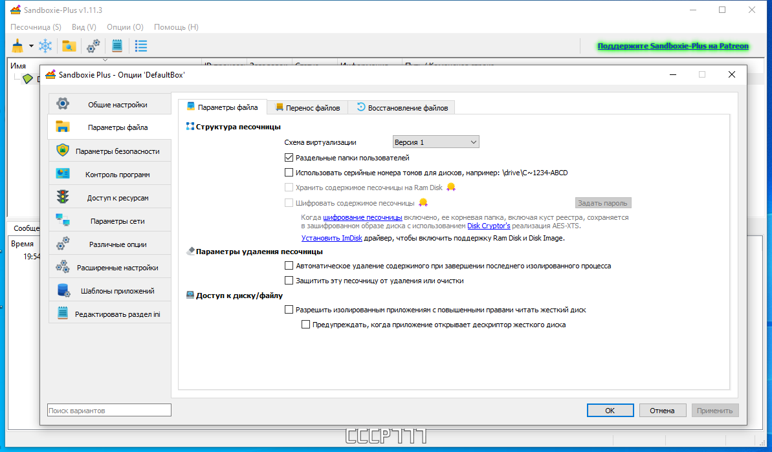772x452 pixels.
Task: Click the snowflake icon in main toolbar
Action: coord(45,46)
